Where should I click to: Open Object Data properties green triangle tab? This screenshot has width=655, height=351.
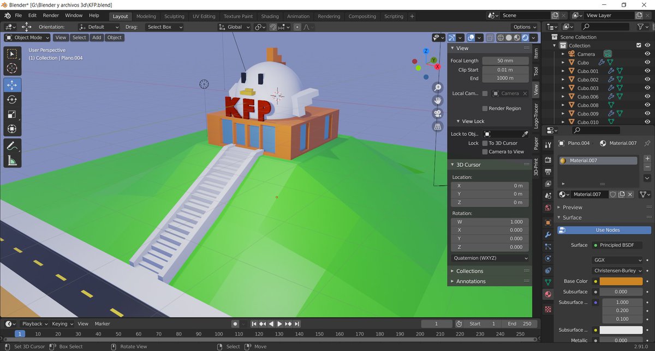point(548,282)
